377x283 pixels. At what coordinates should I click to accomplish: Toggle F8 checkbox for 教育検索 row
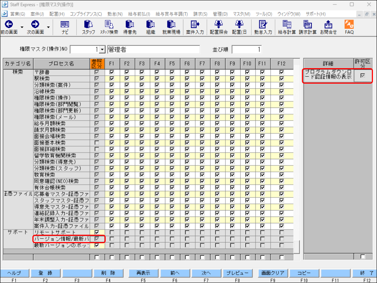[217, 175]
